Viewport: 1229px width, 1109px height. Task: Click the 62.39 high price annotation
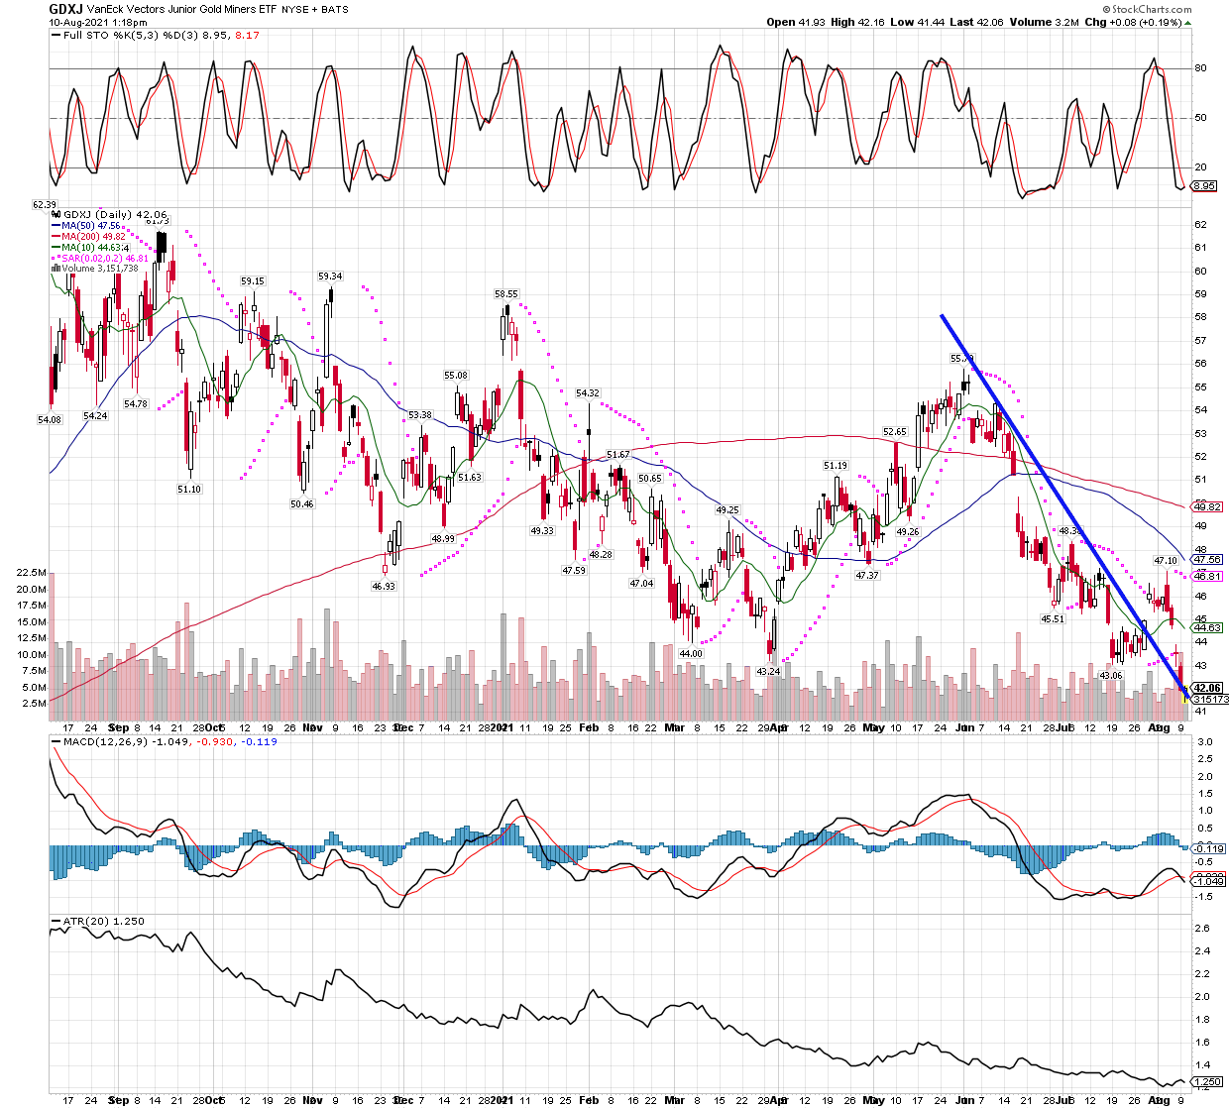point(45,204)
